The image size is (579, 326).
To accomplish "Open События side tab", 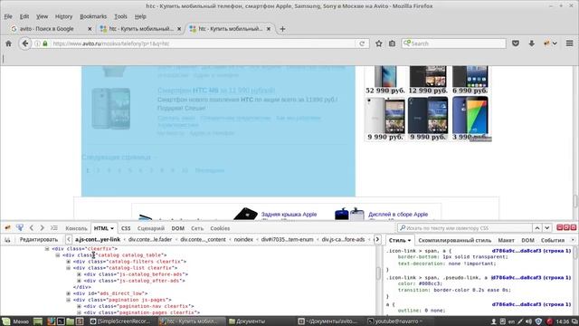I will pos(553,240).
